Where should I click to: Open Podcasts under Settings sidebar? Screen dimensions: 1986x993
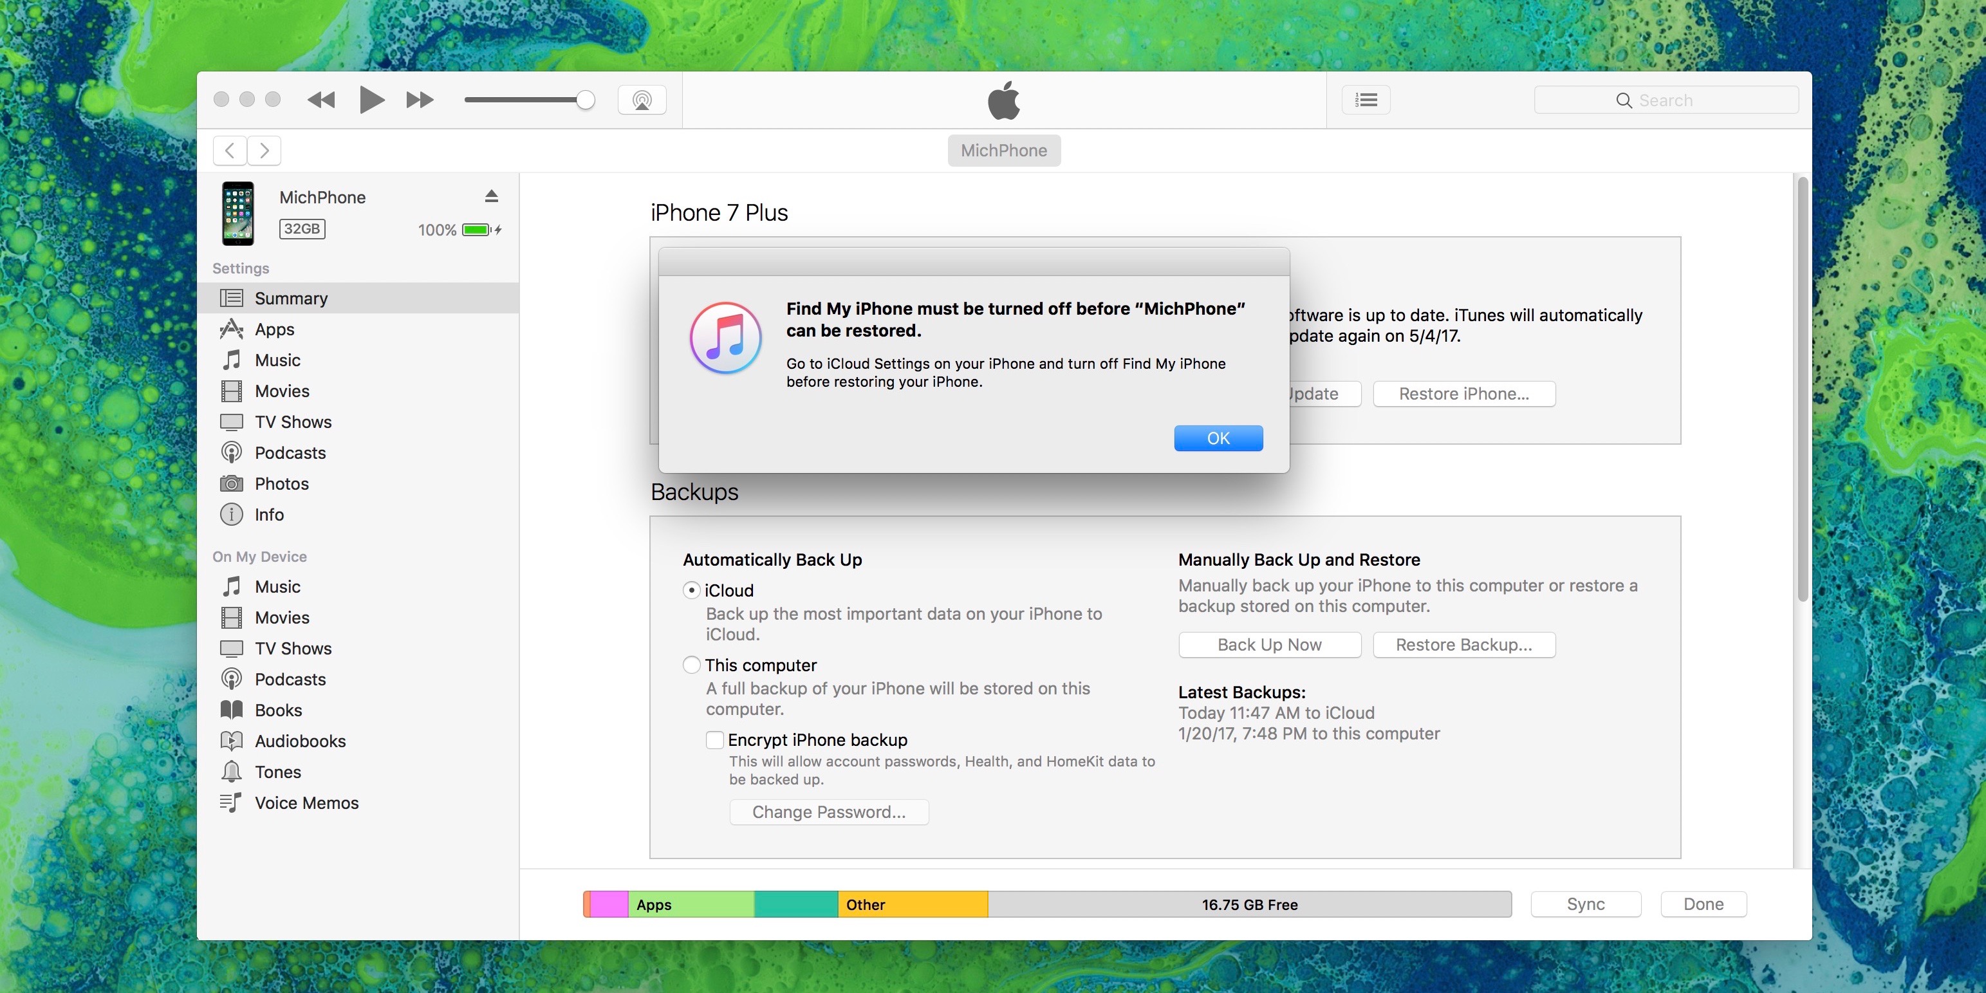pos(290,452)
